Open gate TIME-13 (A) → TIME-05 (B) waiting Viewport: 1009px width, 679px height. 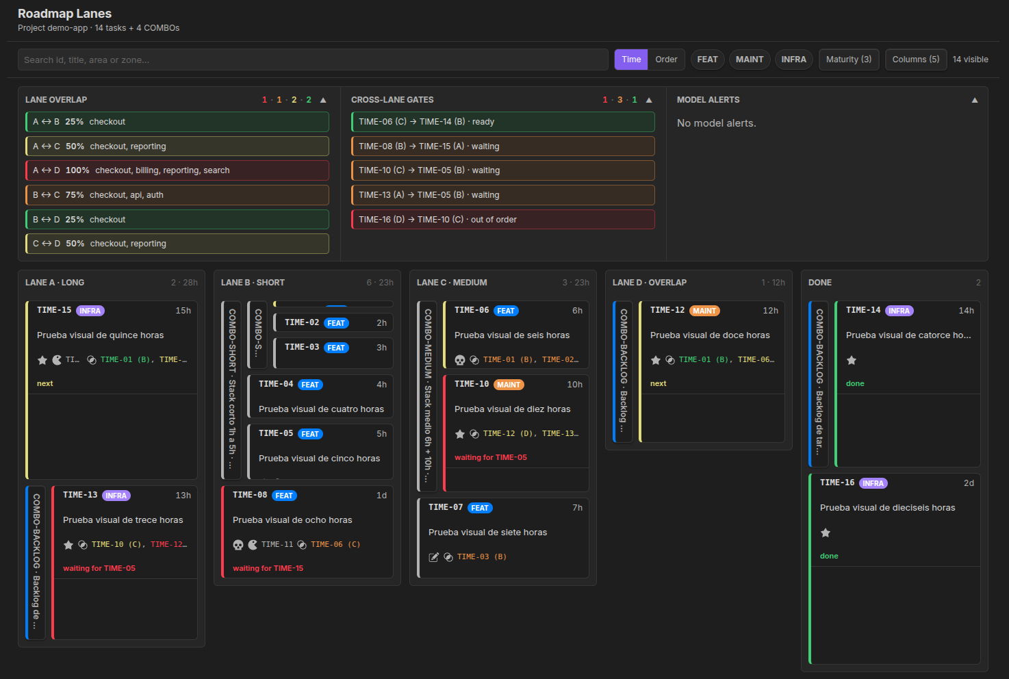[x=503, y=195]
